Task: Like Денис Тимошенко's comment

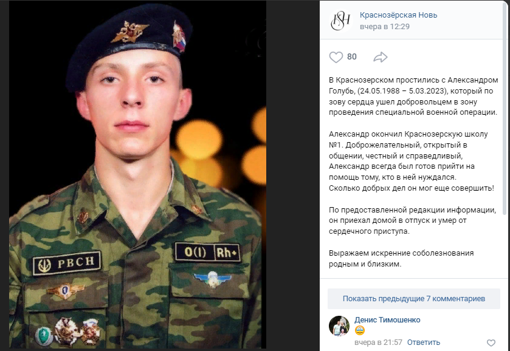Action: pyautogui.click(x=491, y=342)
